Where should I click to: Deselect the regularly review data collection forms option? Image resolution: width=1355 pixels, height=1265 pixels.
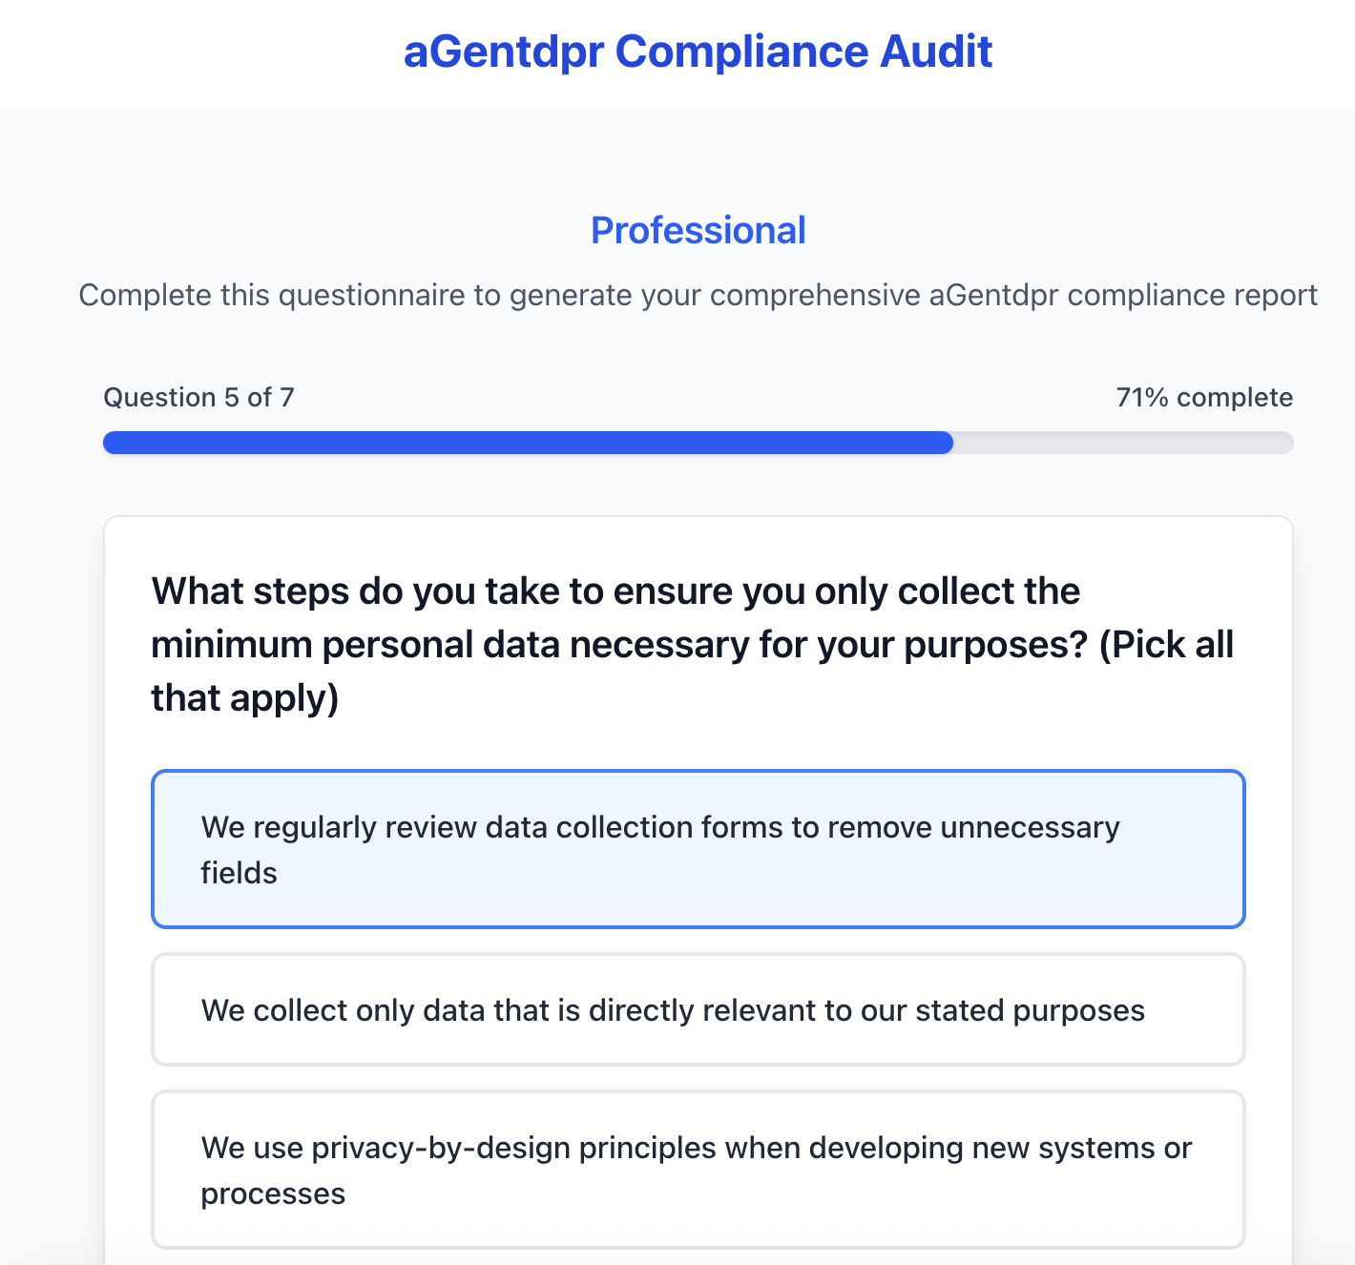click(x=698, y=849)
